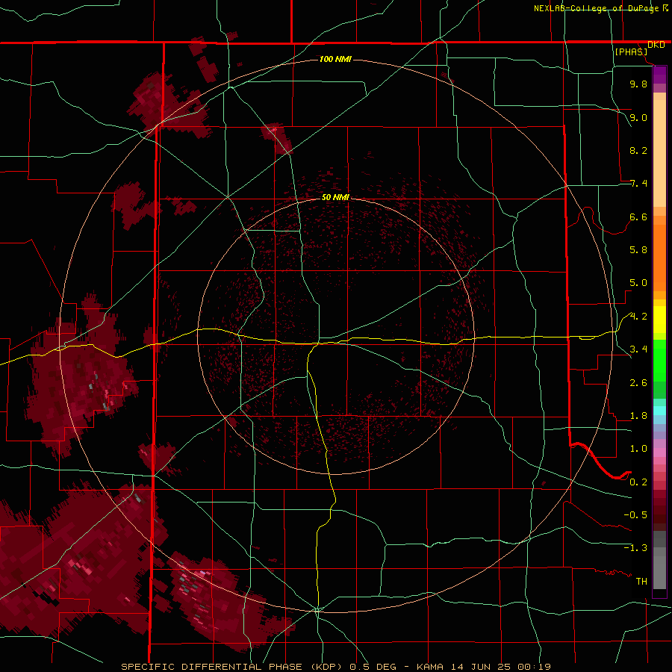
Task: Click the pink segment of the color bar
Action: (x=659, y=452)
